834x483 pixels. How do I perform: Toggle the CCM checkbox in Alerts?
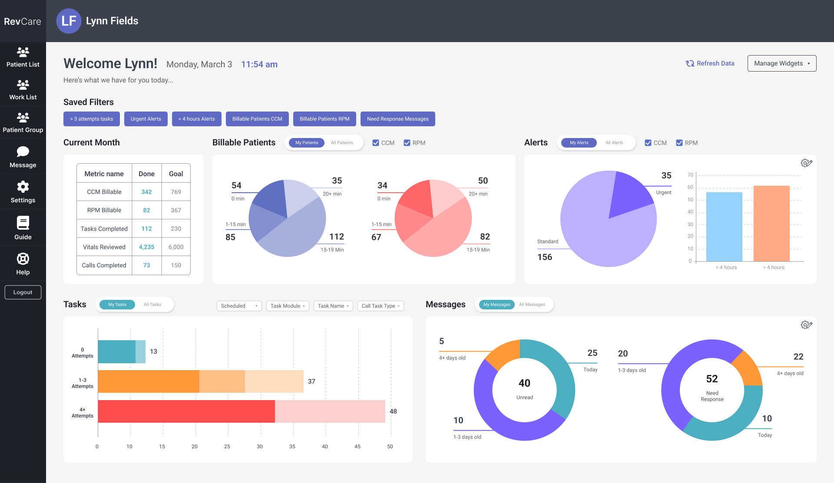648,143
